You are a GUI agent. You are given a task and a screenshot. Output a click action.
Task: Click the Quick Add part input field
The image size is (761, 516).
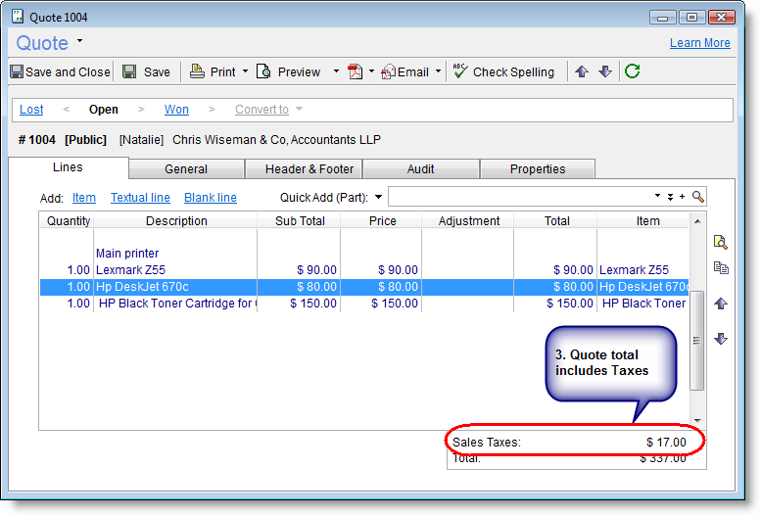pyautogui.click(x=519, y=197)
